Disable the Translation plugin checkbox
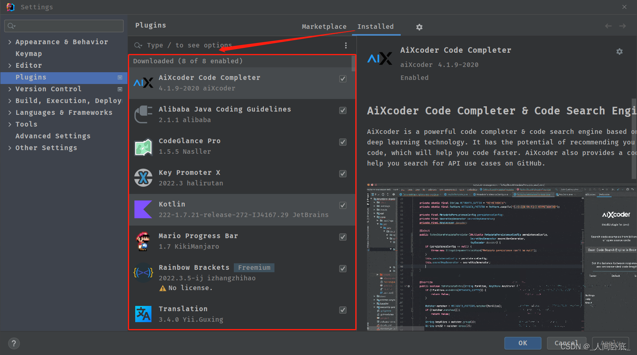 pyautogui.click(x=343, y=310)
